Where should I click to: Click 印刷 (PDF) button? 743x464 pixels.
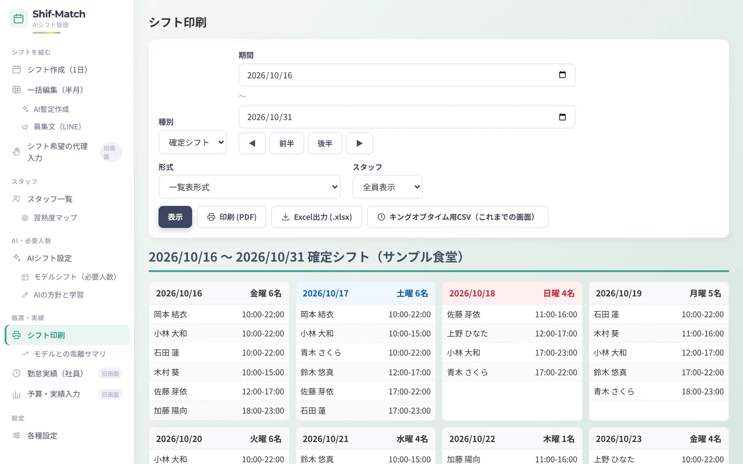point(232,217)
